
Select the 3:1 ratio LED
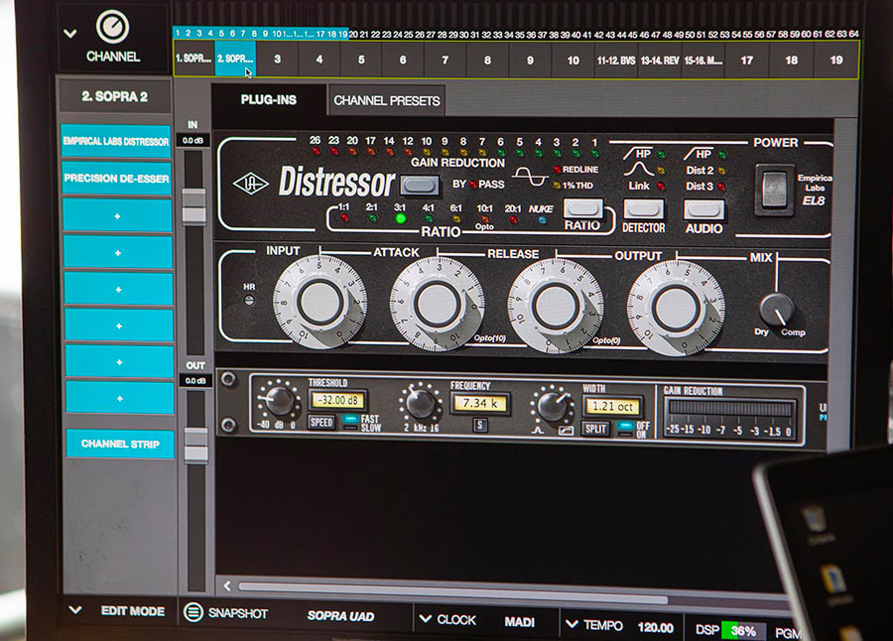[x=401, y=218]
